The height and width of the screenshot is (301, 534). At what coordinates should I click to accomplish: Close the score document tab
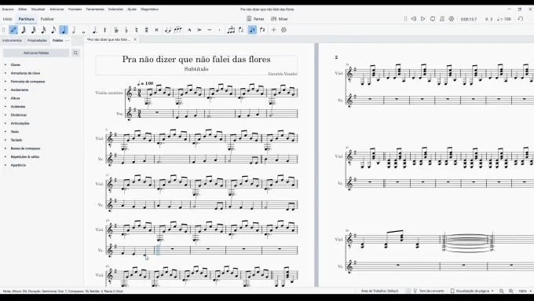[135, 39]
